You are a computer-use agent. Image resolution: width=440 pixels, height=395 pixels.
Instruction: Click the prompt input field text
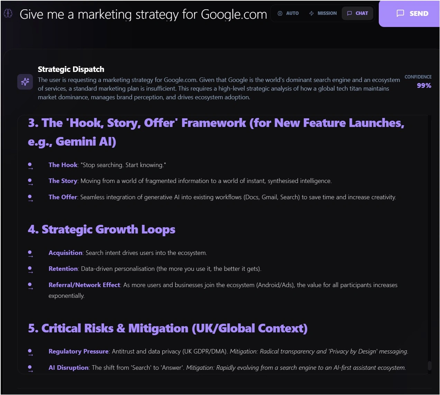143,14
